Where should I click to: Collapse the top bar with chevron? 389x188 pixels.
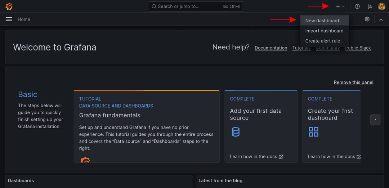(x=381, y=19)
